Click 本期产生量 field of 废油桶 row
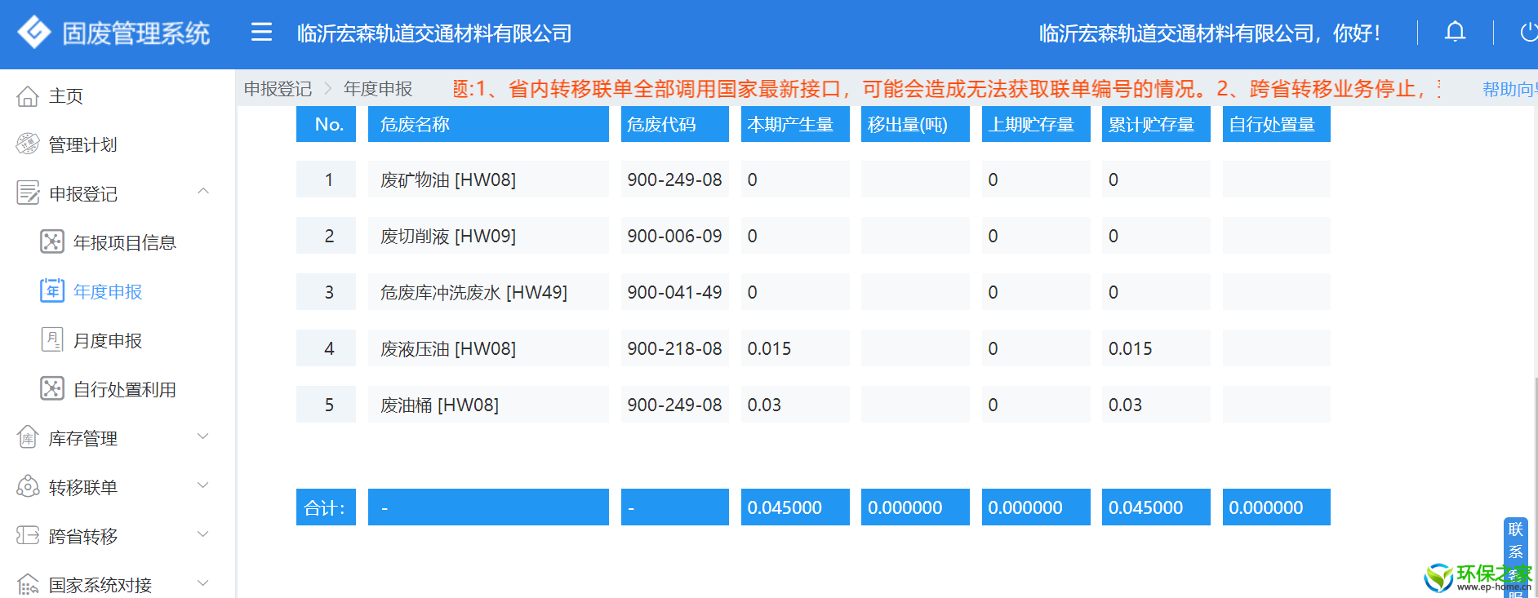This screenshot has height=598, width=1538. (794, 405)
